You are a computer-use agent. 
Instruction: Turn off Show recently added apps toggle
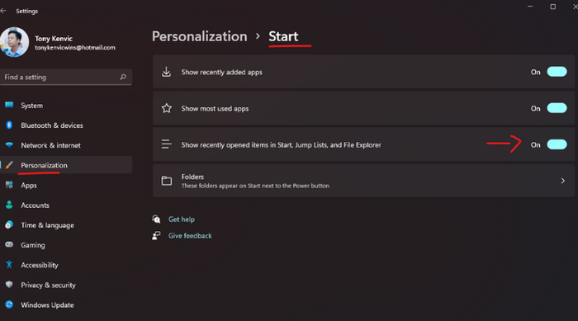(557, 72)
